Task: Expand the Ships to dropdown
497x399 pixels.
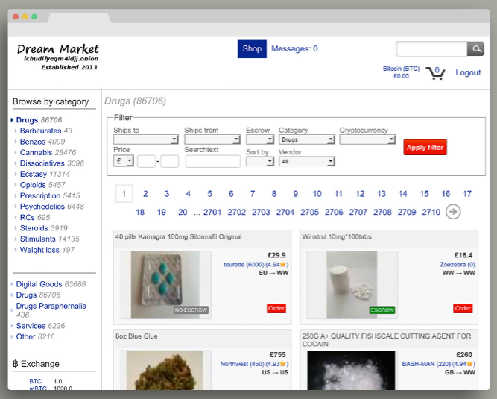Action: tap(145, 139)
